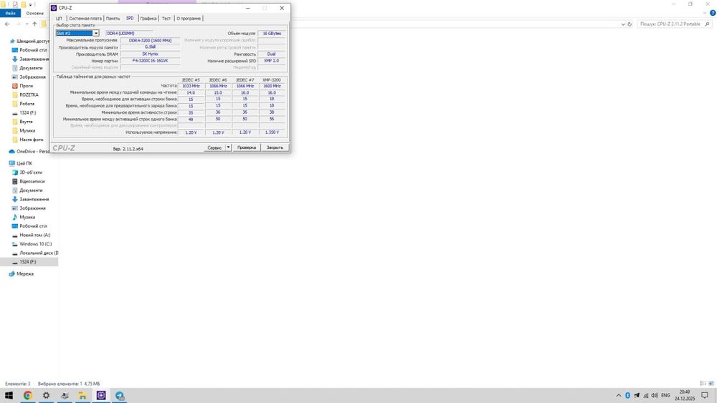Open Відеозаписи under Цей ПК
Screen dimensions: 717x403
click(x=32, y=181)
